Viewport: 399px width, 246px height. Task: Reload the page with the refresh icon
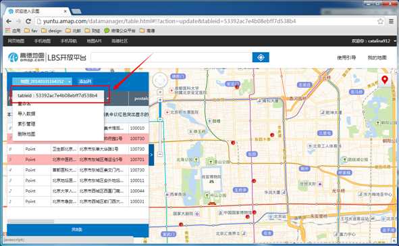pos(28,21)
